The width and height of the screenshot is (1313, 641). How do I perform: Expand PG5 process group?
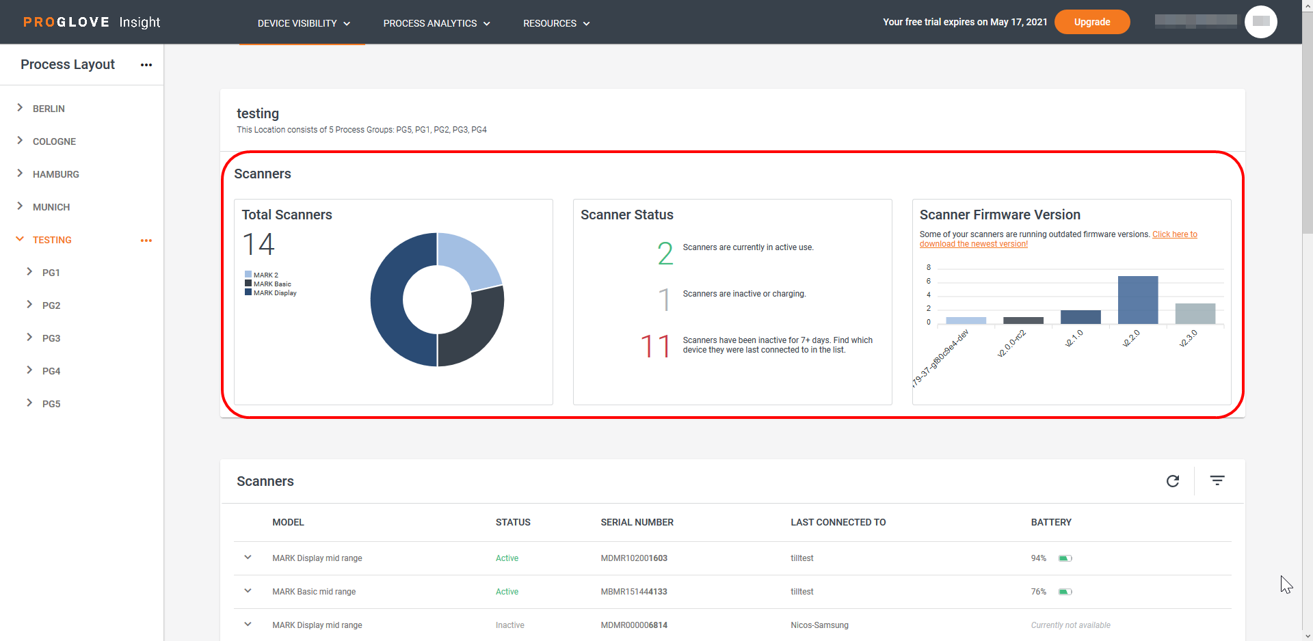[29, 403]
